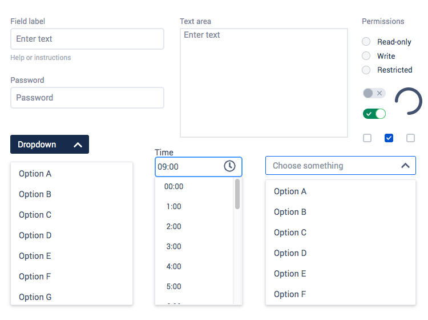The height and width of the screenshot is (320, 428).
Task: Click the clock icon in the Time field
Action: pyautogui.click(x=229, y=166)
